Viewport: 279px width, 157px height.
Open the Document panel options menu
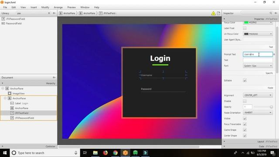coord(54,78)
